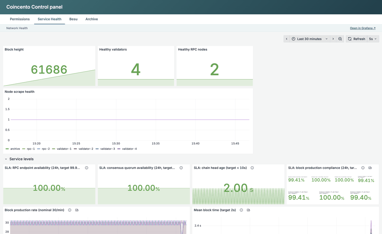The height and width of the screenshot is (234, 382).
Task: Open the Last 30 minutes time picker
Action: [309, 39]
